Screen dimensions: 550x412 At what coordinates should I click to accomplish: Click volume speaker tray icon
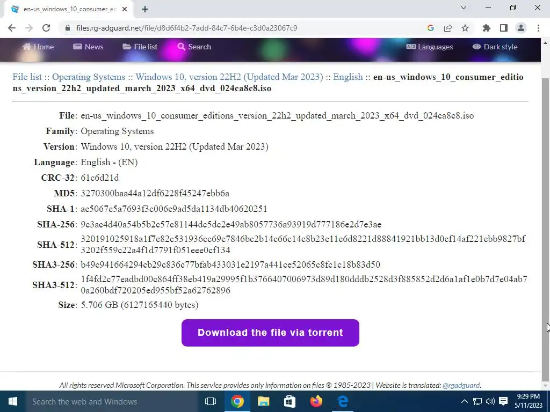(x=490, y=401)
